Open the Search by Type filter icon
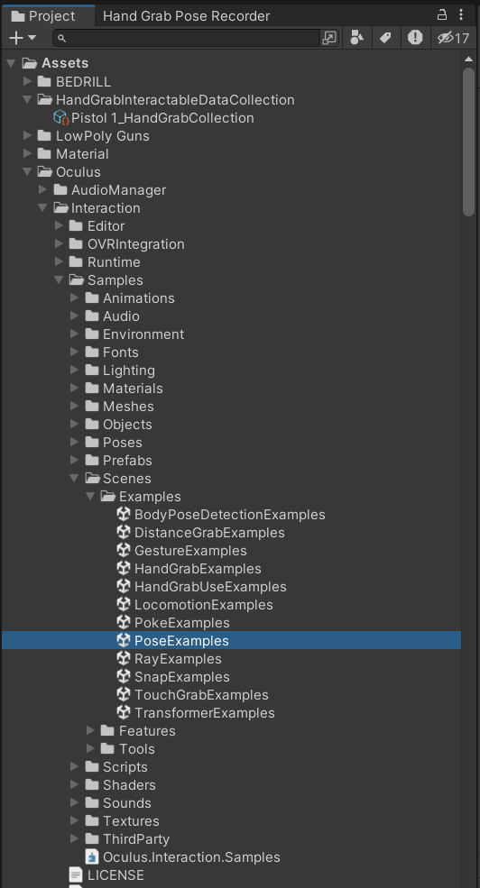 pos(357,38)
